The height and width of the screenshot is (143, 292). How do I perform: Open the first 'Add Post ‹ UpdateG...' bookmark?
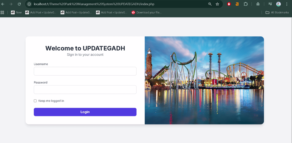(x=41, y=12)
